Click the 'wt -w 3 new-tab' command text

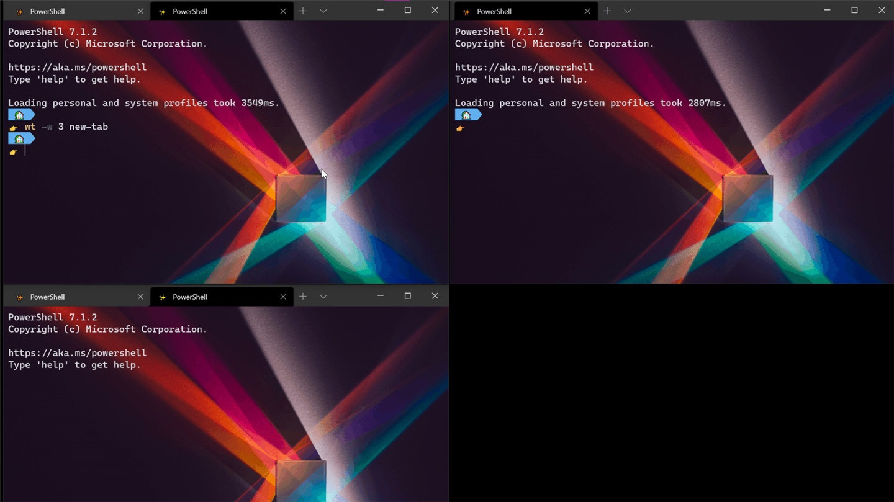65,126
